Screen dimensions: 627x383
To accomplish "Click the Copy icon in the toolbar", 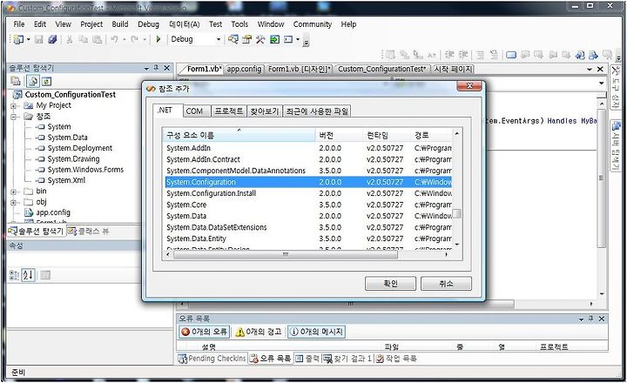I will 84,39.
